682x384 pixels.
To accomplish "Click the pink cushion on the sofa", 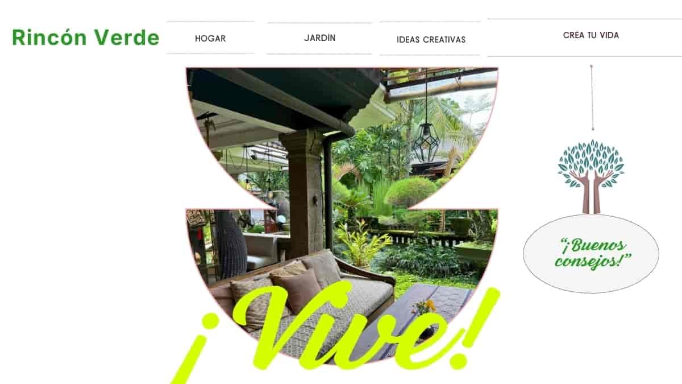I will point(299,288).
